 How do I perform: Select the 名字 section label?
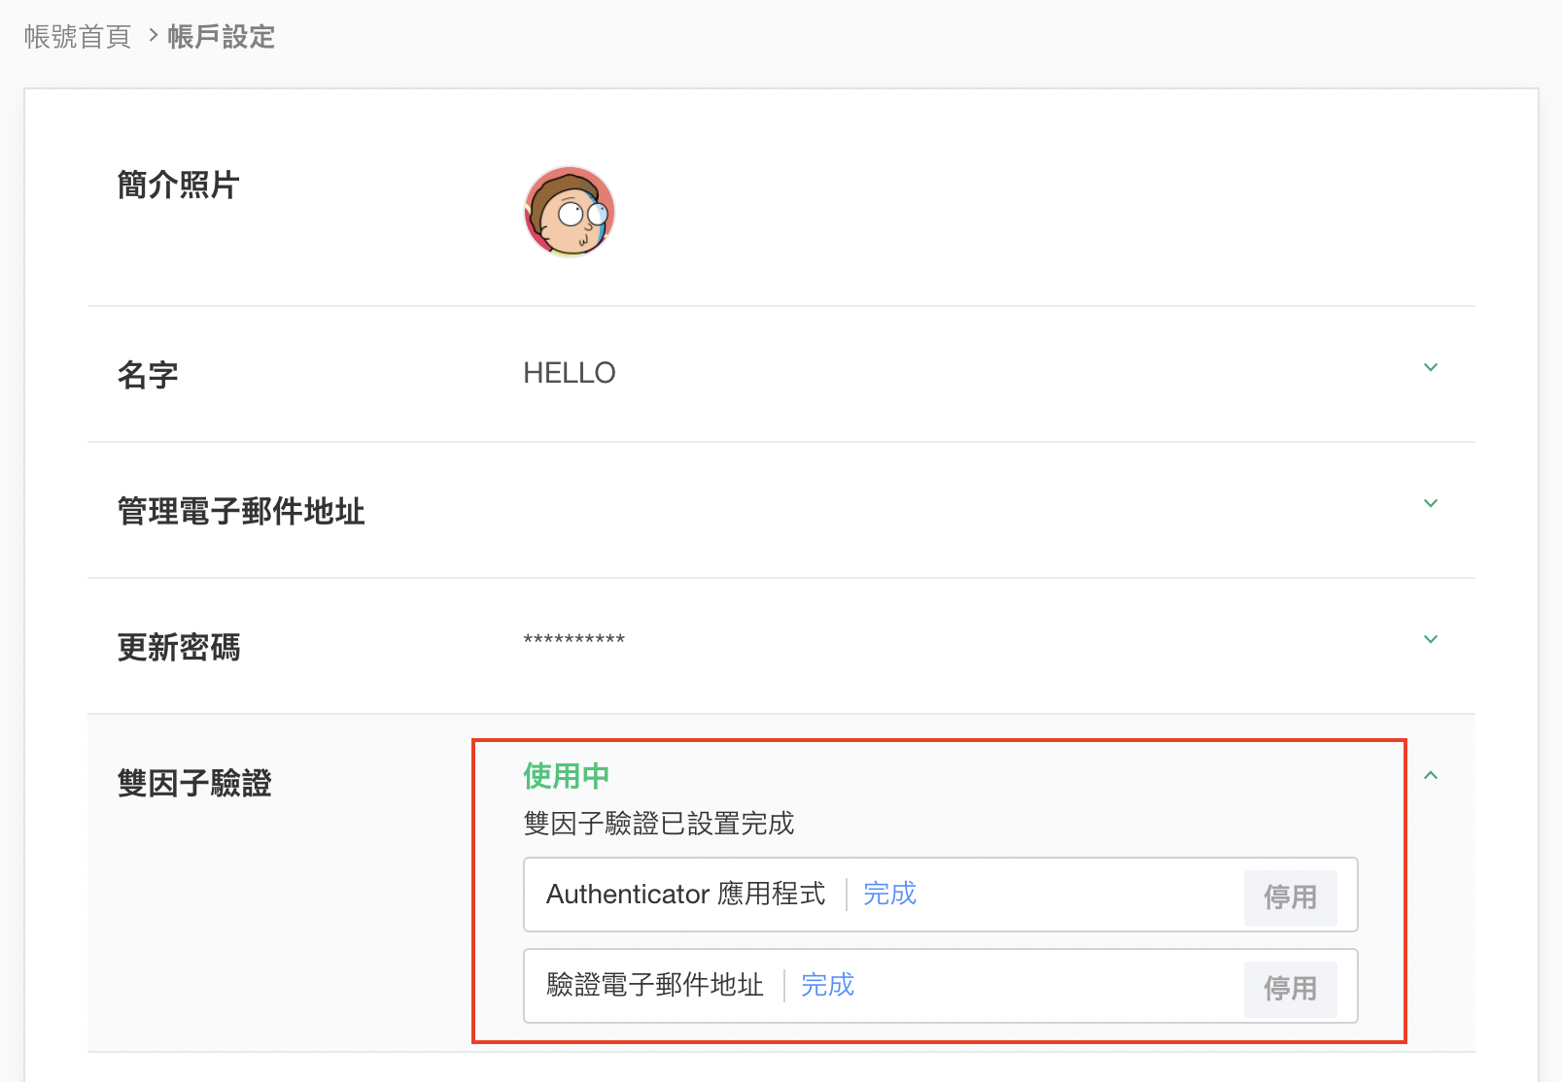click(148, 375)
